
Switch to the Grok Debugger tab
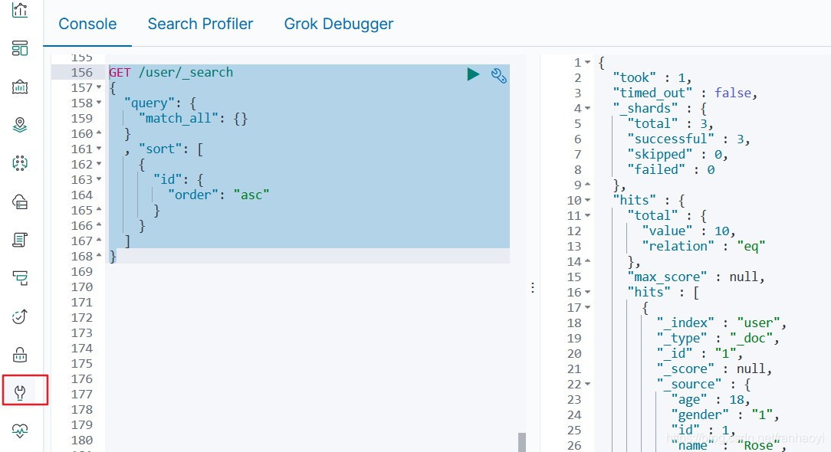339,24
